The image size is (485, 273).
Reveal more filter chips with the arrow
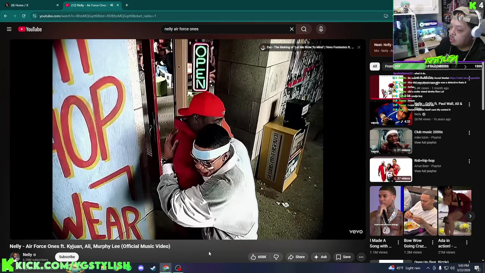point(465,66)
